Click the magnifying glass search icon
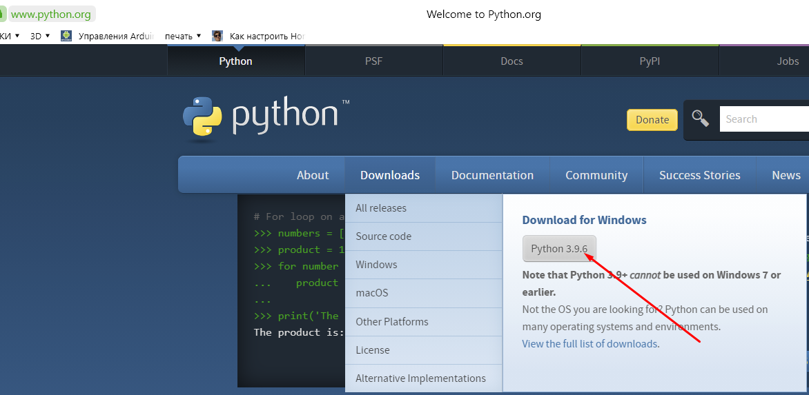Screen dimensions: 809x395 tap(700, 119)
